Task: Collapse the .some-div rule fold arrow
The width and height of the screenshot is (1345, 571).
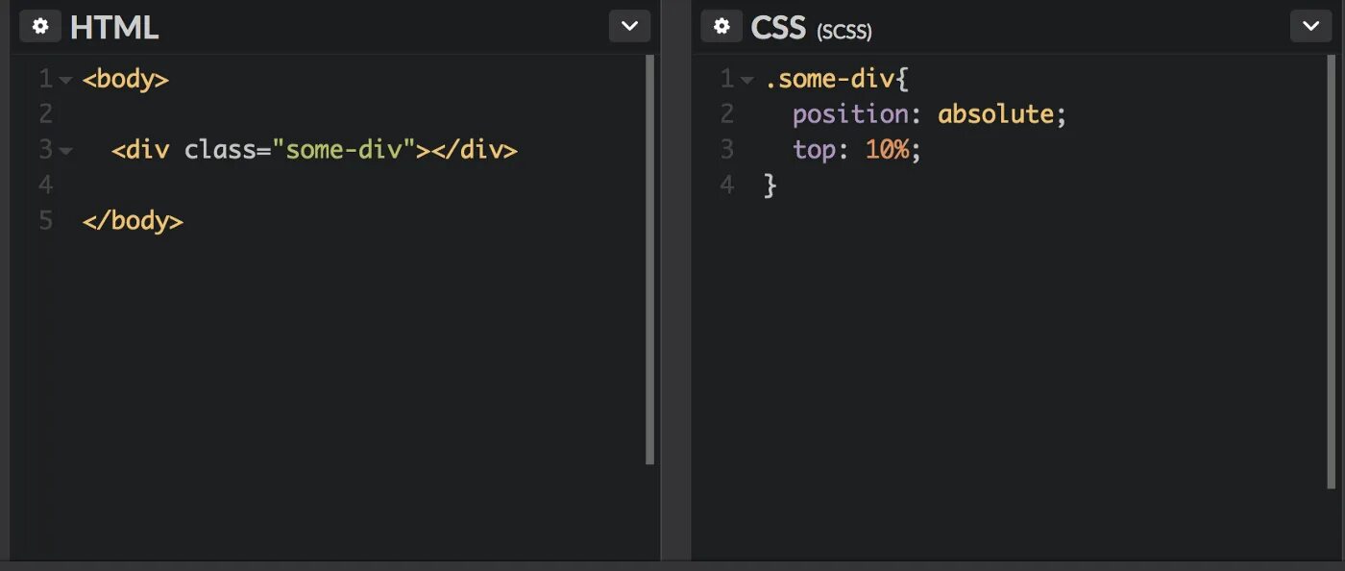Action: [746, 80]
